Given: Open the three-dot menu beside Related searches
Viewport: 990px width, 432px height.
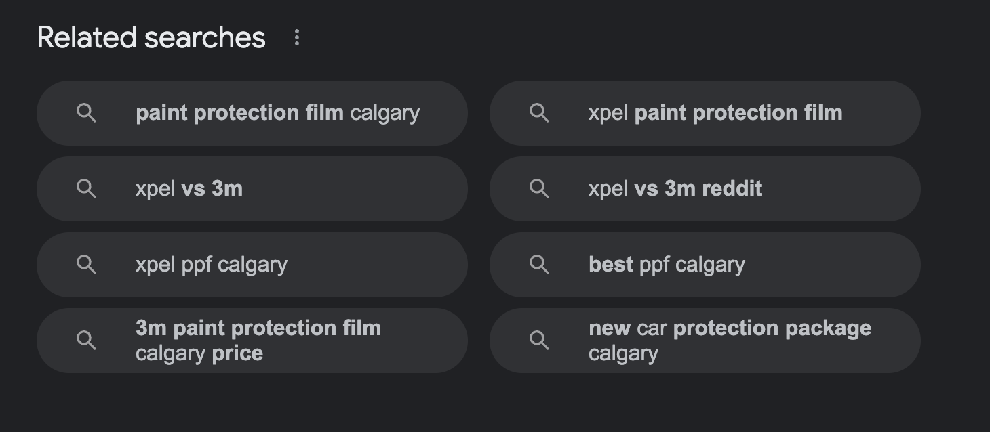Looking at the screenshot, I should [x=296, y=38].
